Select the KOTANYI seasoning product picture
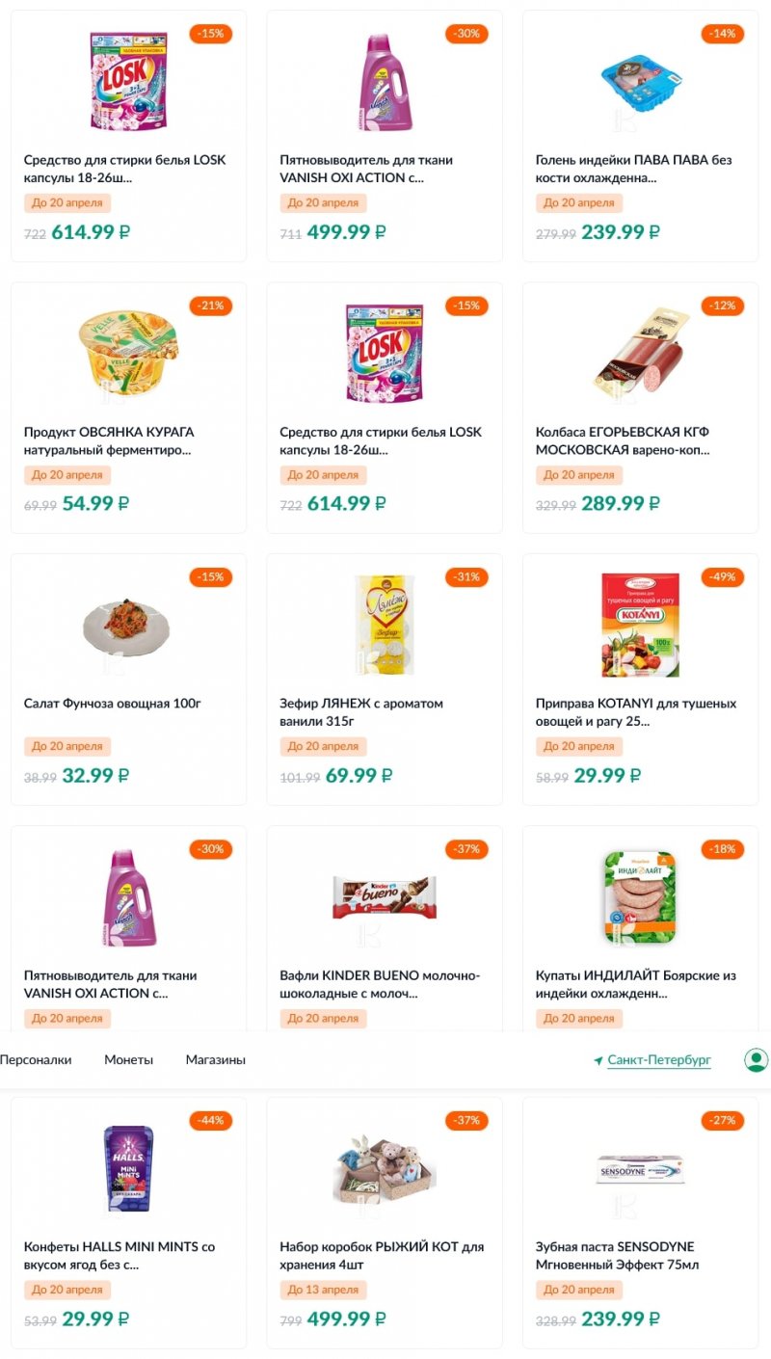The image size is (771, 1359). [640, 625]
